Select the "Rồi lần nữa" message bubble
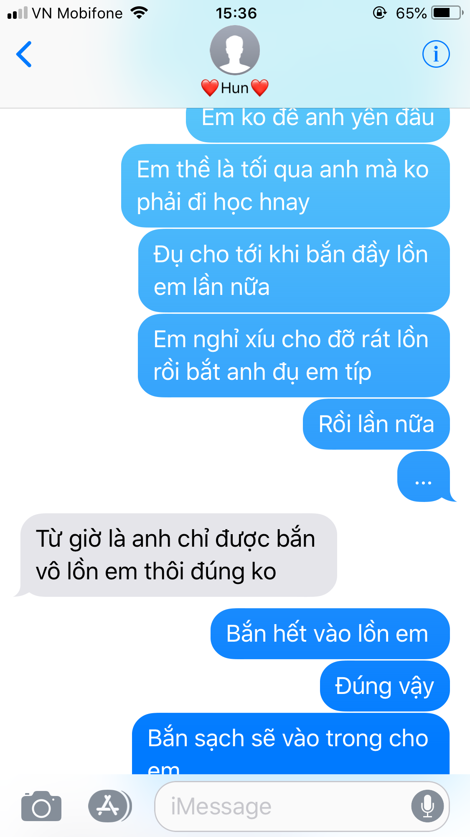The width and height of the screenshot is (470, 837). [x=376, y=424]
